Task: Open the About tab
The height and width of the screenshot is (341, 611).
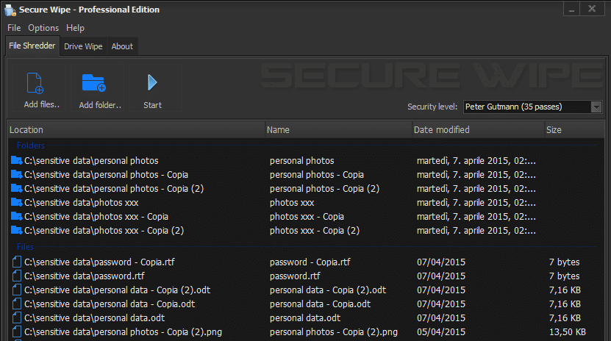Action: [122, 46]
